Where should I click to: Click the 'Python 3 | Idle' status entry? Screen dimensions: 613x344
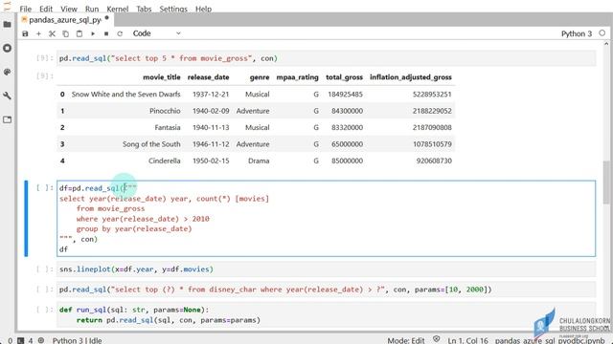pos(77,340)
